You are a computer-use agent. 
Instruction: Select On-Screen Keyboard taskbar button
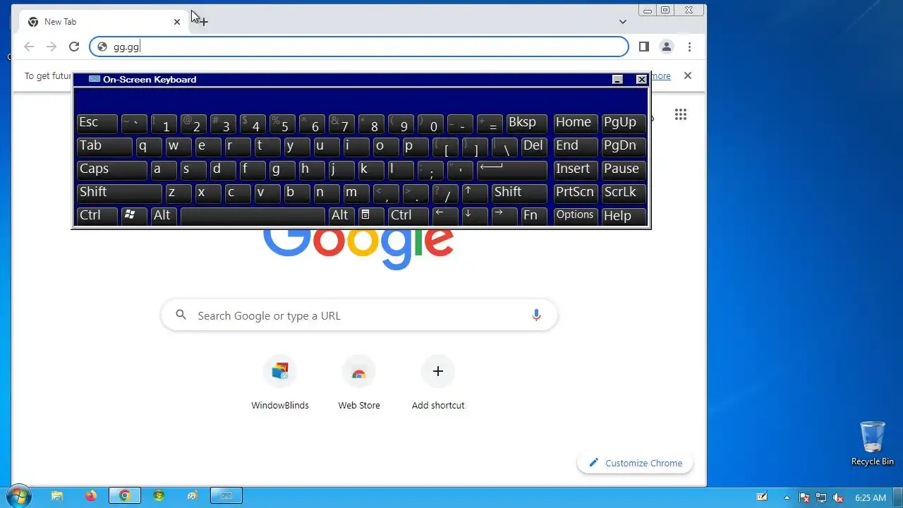(226, 496)
